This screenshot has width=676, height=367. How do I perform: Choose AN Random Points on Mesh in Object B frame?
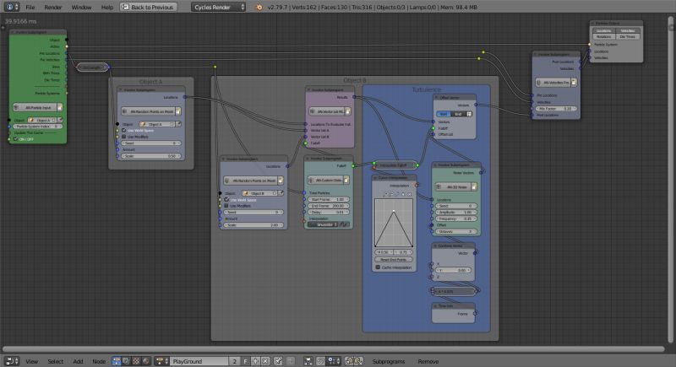point(251,181)
